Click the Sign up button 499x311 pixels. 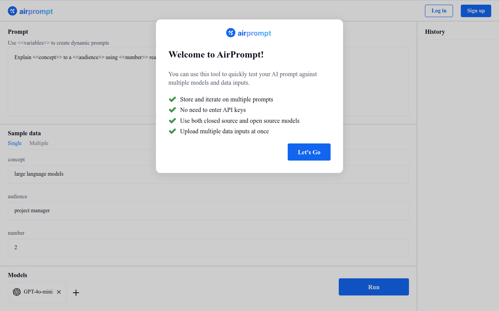pos(476,11)
